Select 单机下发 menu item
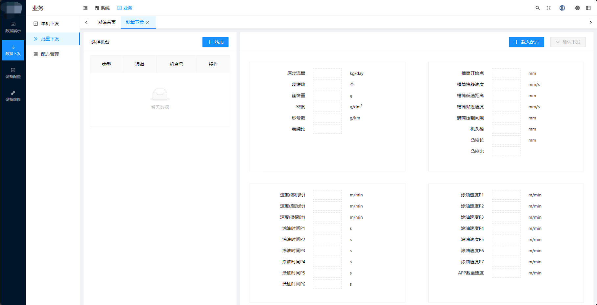597x305 pixels. coord(50,24)
